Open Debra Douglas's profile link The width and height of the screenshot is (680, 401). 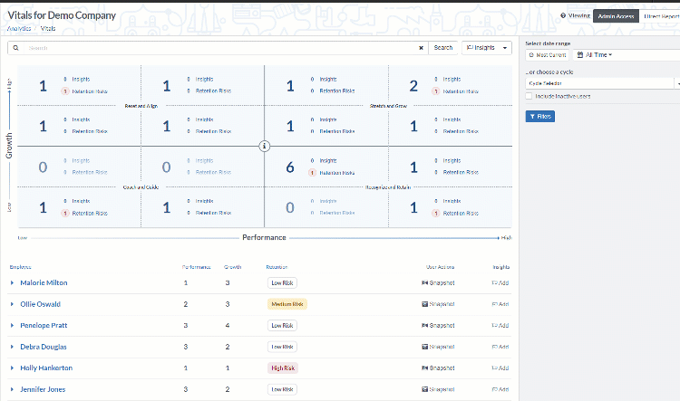click(44, 347)
